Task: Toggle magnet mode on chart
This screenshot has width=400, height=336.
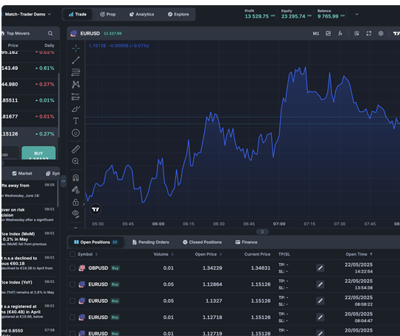Action: tap(76, 178)
